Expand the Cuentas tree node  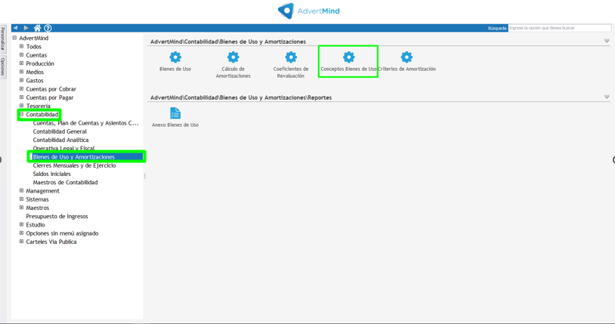[22, 55]
